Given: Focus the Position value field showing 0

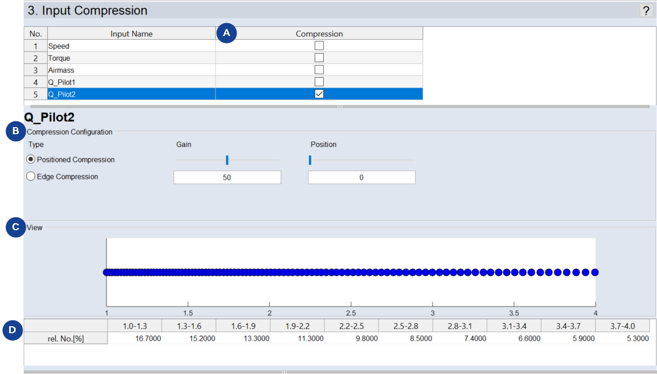Looking at the screenshot, I should tap(361, 178).
